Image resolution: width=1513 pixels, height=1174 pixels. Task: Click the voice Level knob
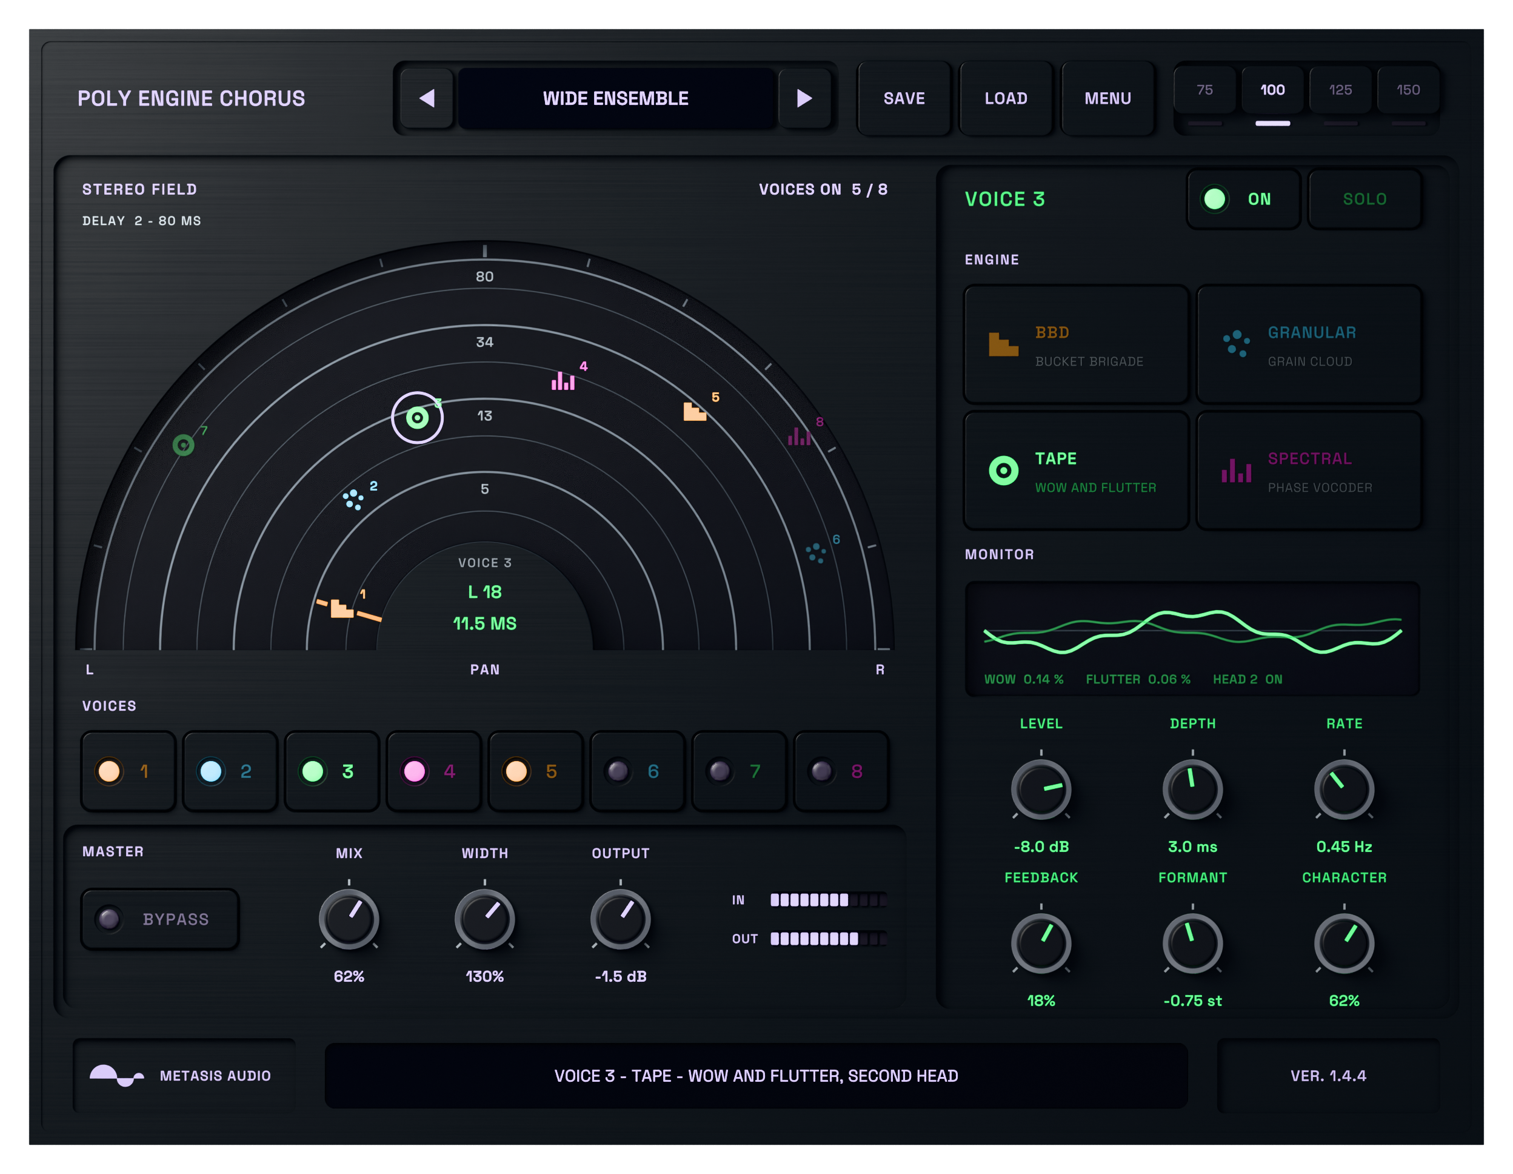point(1041,790)
